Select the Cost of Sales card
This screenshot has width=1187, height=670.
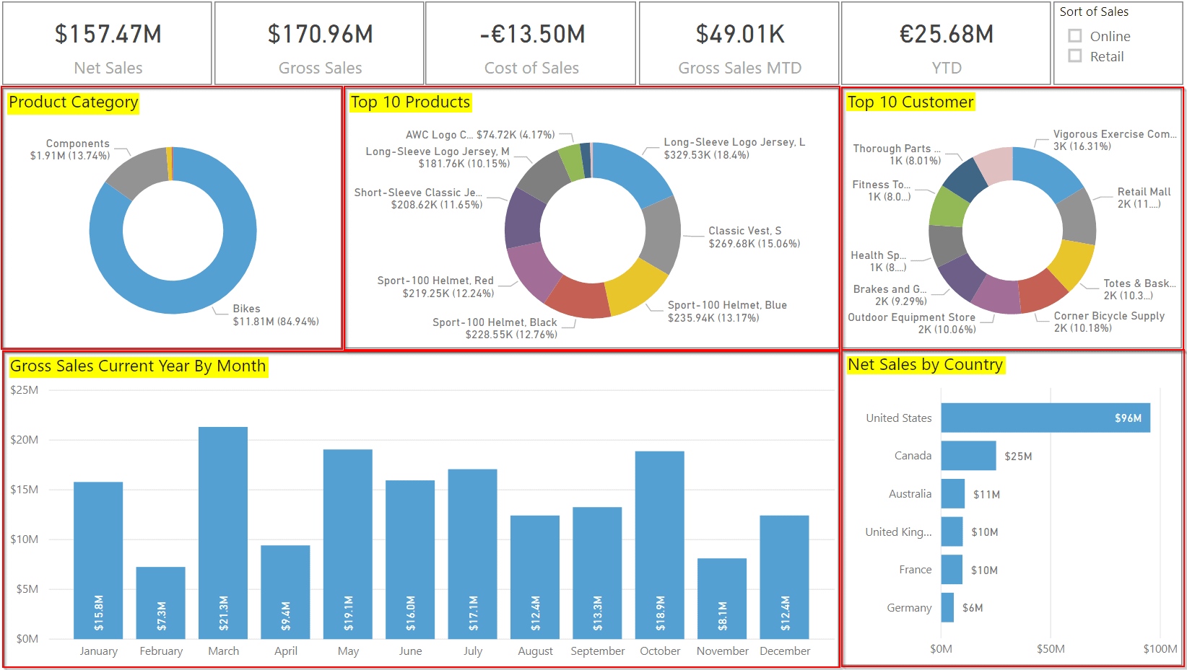(531, 44)
